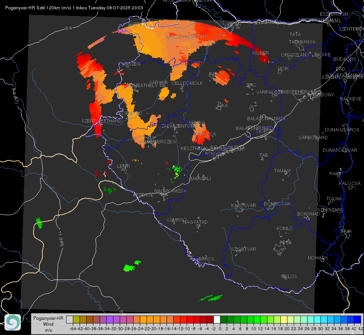Click the '-64' legend value
This screenshot has width=364, height=335.
click(73, 329)
